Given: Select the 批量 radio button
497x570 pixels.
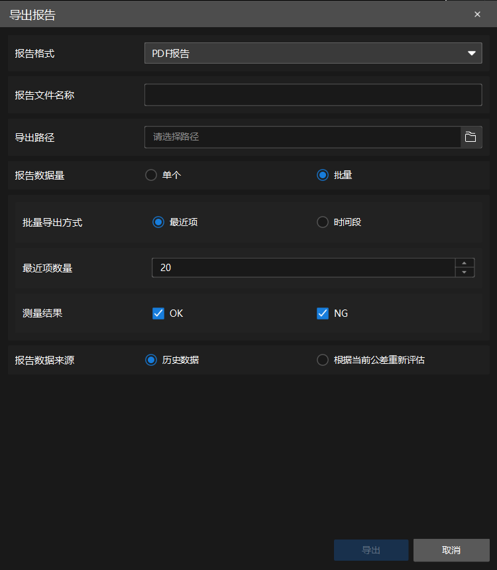Looking at the screenshot, I should tap(323, 175).
